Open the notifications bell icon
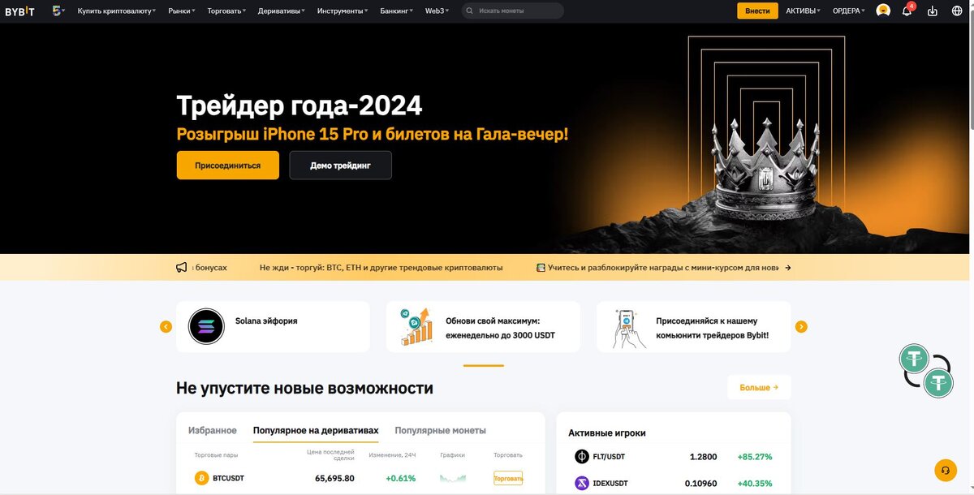The height and width of the screenshot is (495, 974). point(907,11)
